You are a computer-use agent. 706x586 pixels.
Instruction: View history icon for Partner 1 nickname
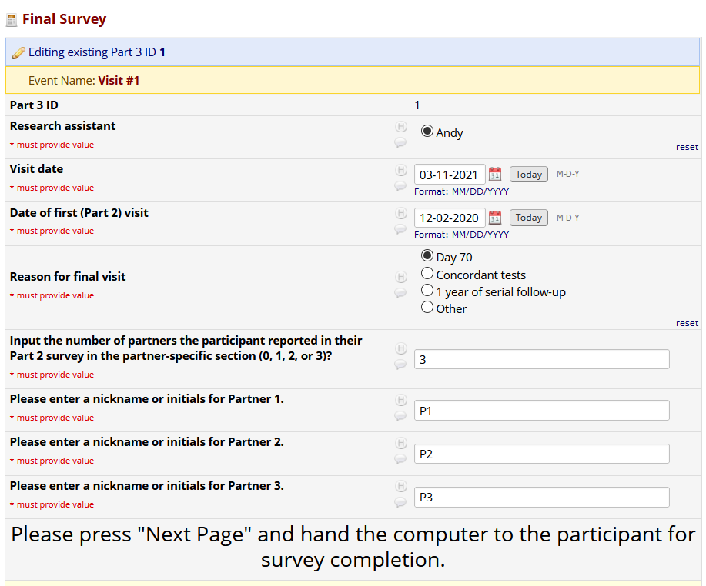pos(400,400)
